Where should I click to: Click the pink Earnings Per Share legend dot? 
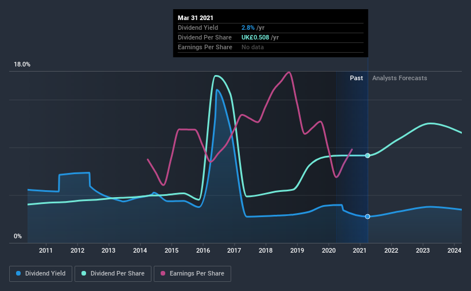pos(163,273)
